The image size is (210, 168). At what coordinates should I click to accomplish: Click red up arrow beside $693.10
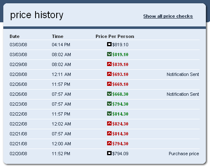pyautogui.click(x=109, y=74)
